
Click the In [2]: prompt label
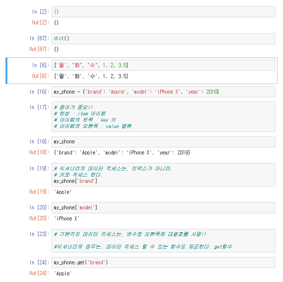pos(41,12)
